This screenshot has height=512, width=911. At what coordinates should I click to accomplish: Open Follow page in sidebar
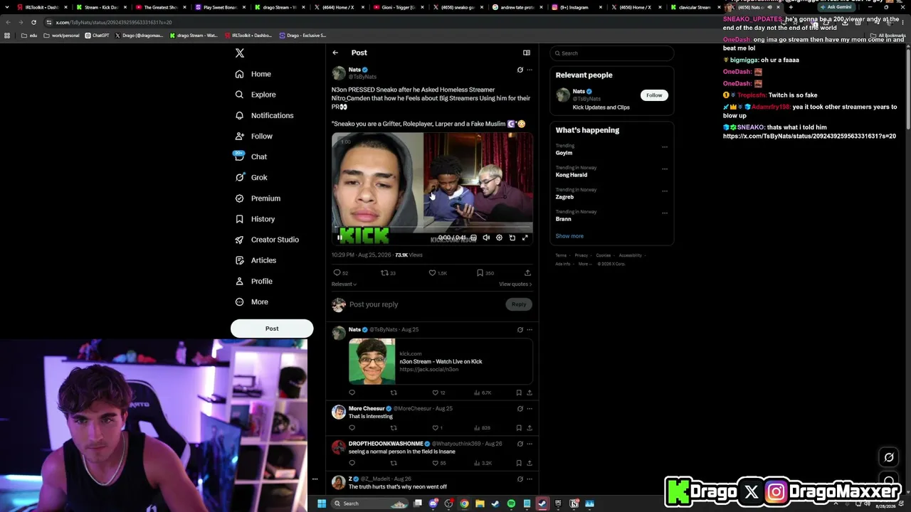[253, 136]
